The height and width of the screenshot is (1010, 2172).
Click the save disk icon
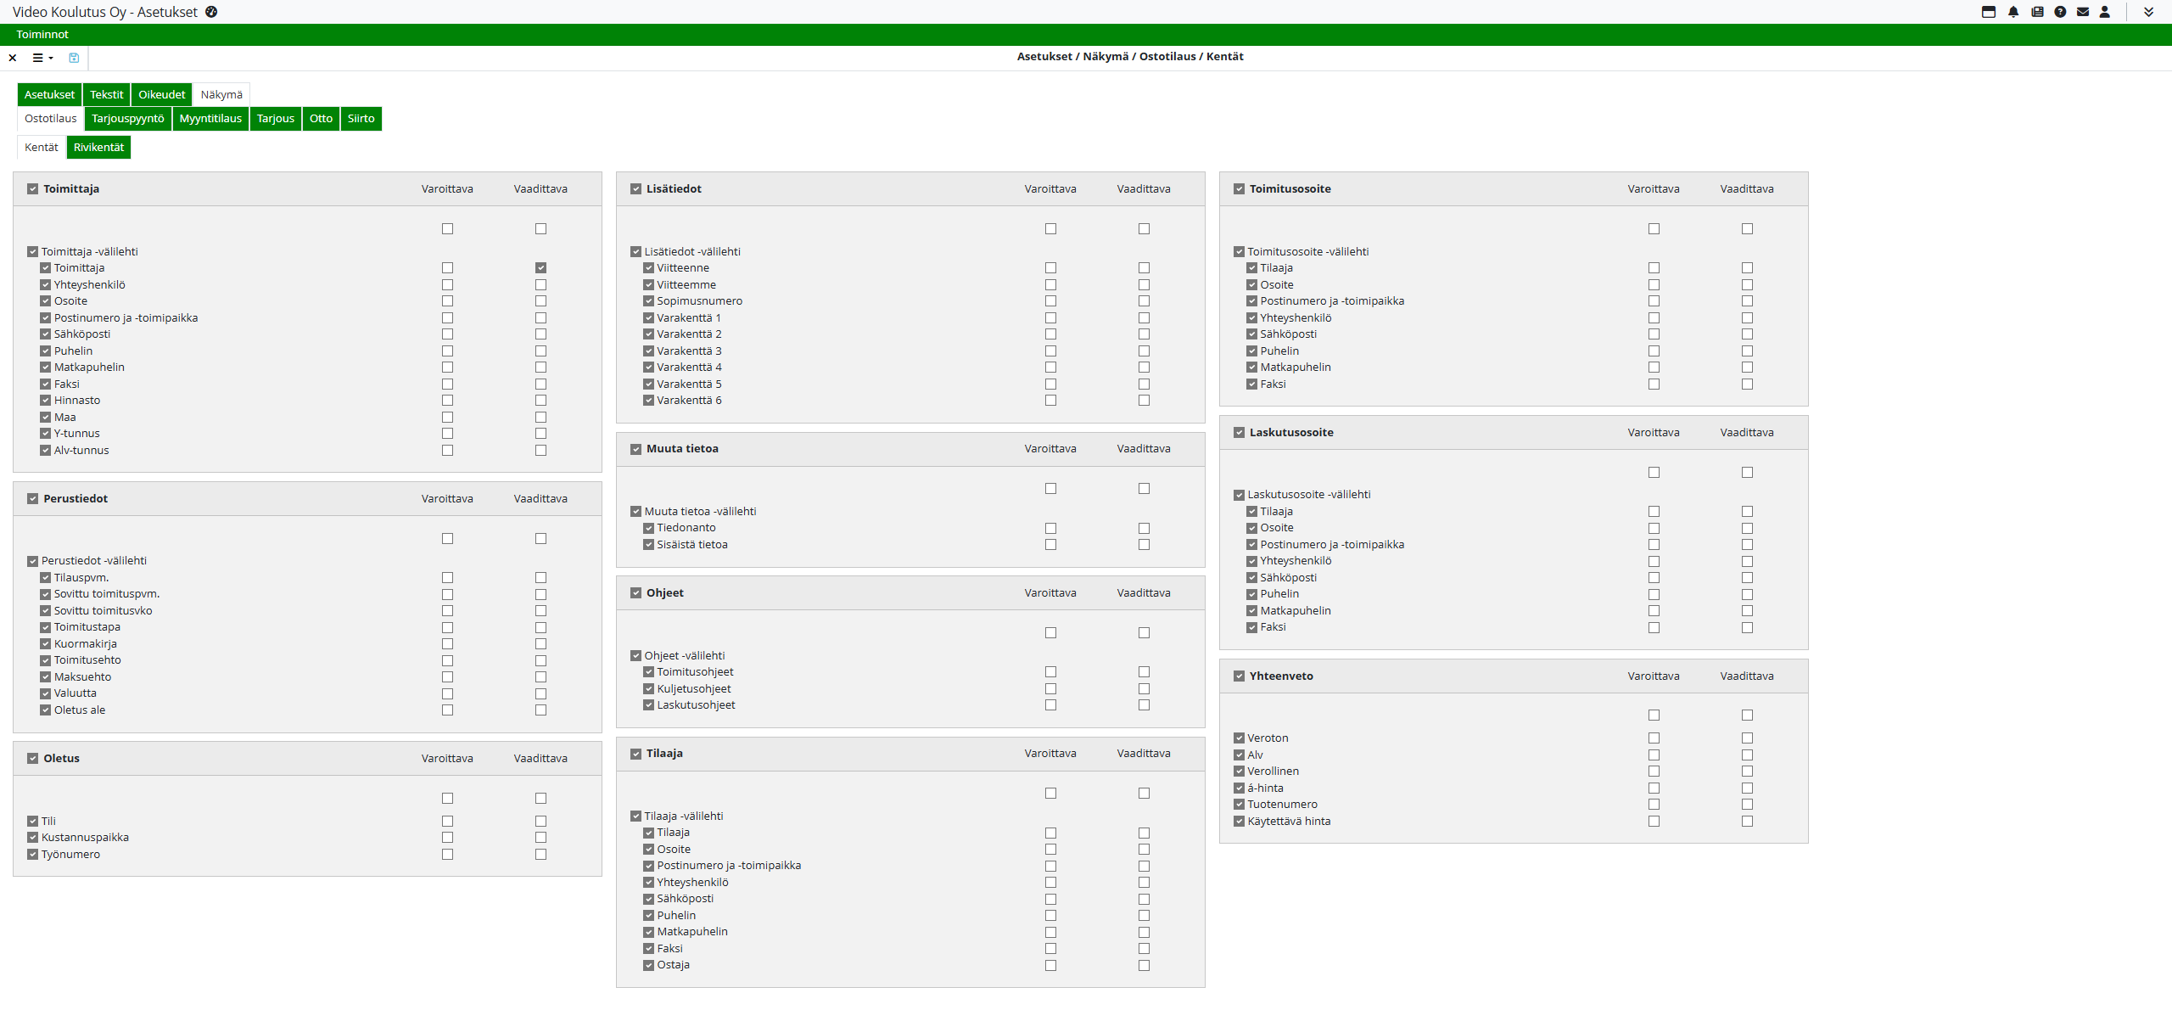pyautogui.click(x=74, y=58)
